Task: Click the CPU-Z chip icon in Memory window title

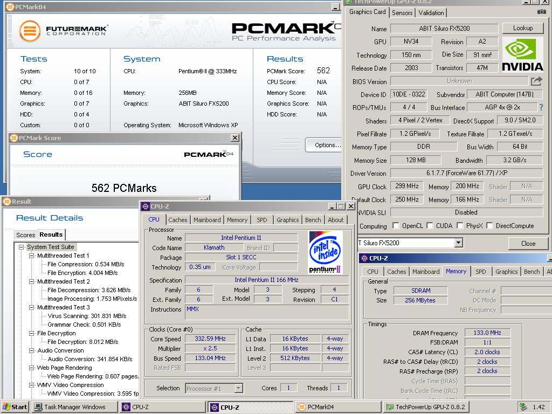Action: tap(364, 258)
